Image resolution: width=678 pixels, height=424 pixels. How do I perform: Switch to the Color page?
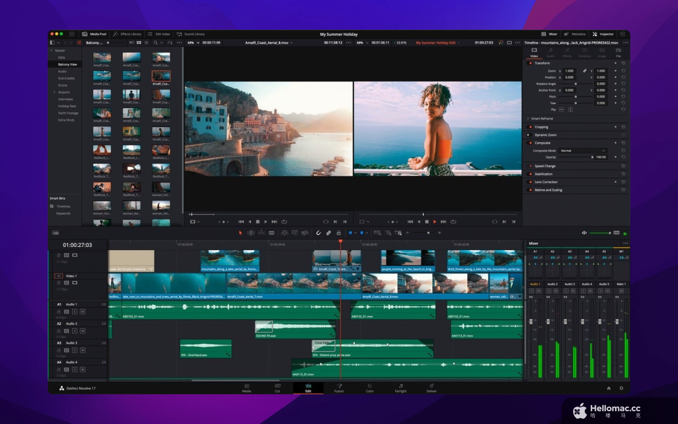[x=370, y=388]
